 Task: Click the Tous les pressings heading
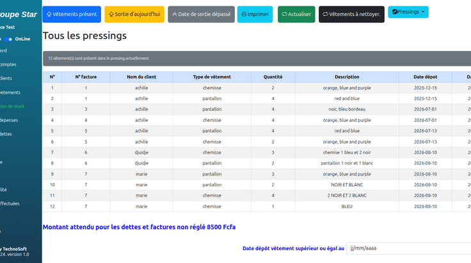coord(84,36)
